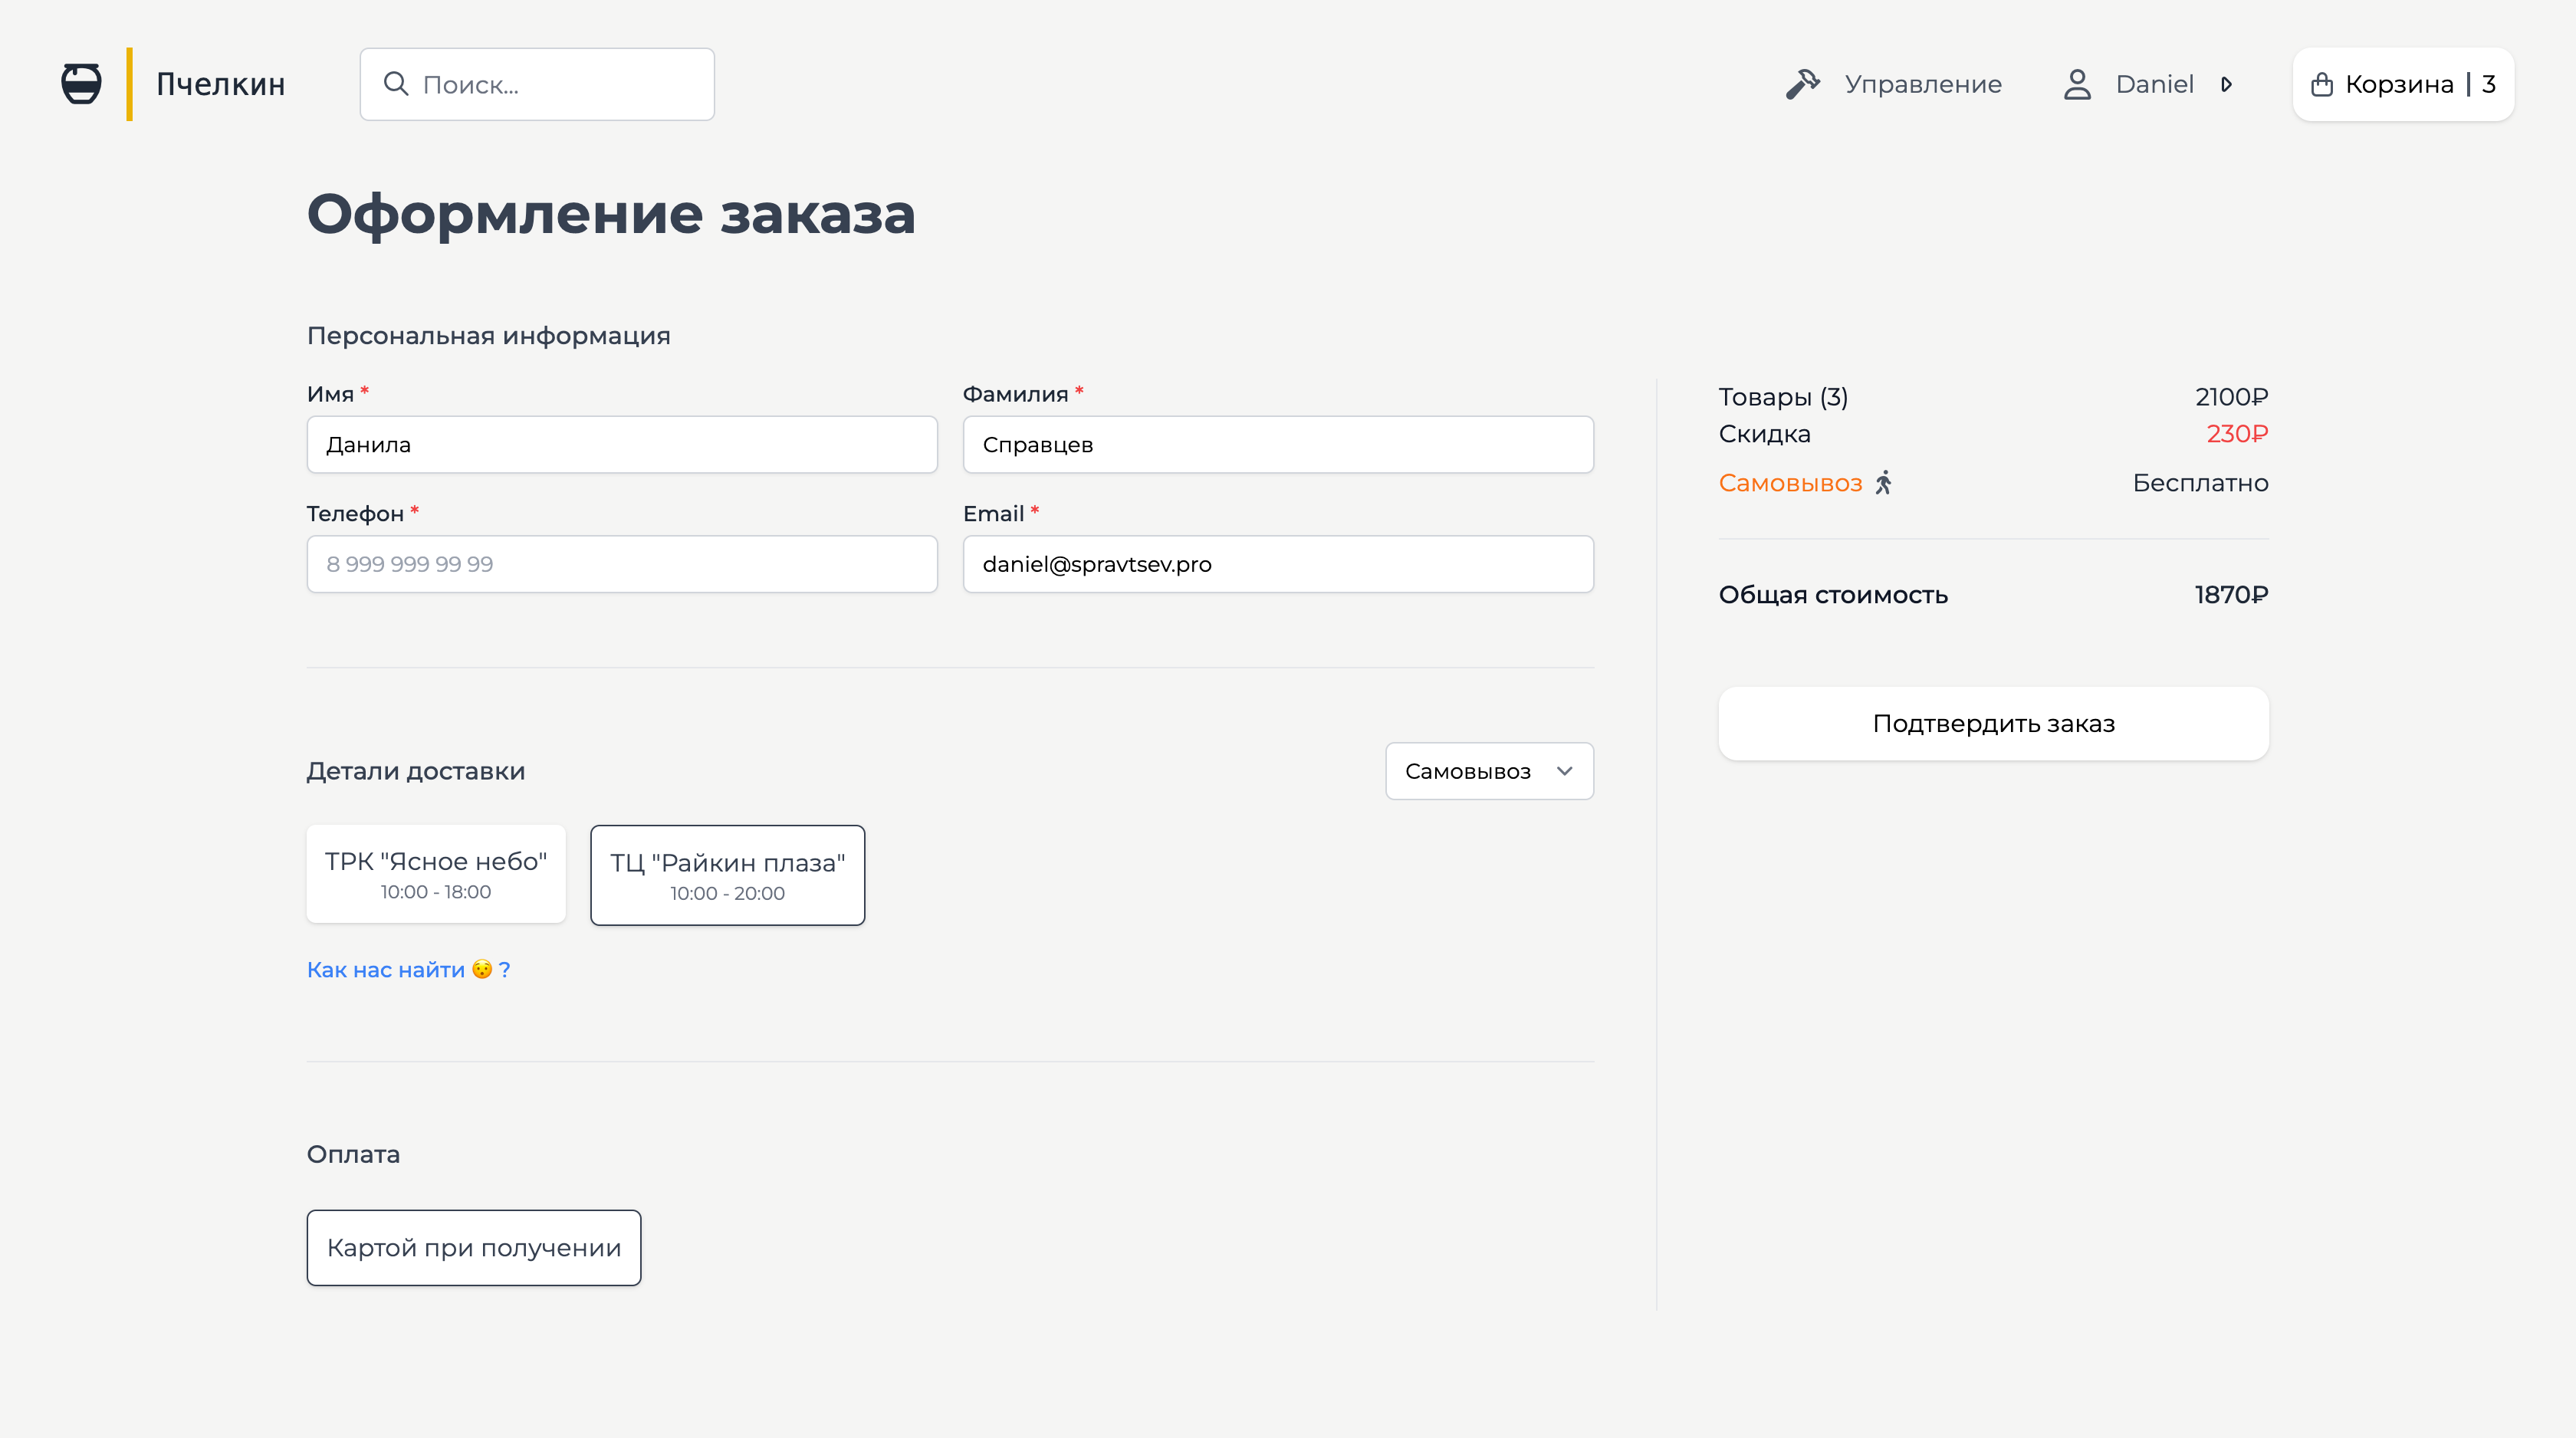Click the Email field containing daniel@spravtsev.pro
This screenshot has width=2576, height=1438.
tap(1277, 563)
